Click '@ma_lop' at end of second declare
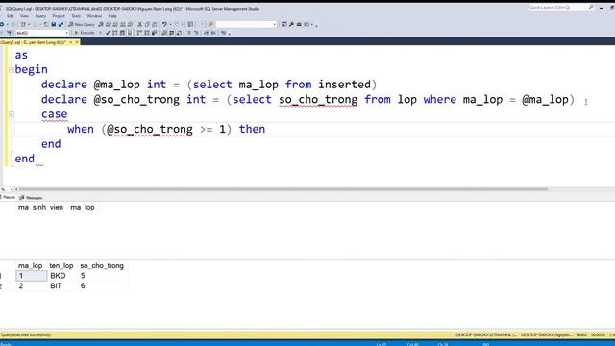 click(545, 100)
